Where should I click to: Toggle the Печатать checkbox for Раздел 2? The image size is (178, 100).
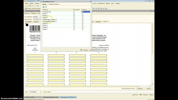click(83, 16)
